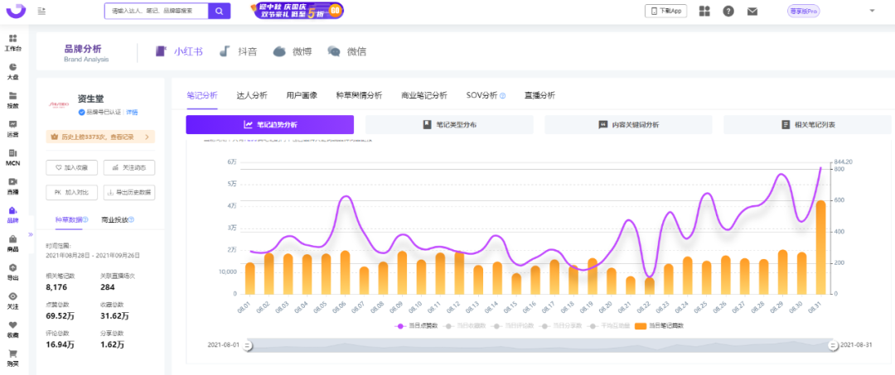Click the PK 加入对比 button
Screen dimensions: 895x375
click(71, 193)
